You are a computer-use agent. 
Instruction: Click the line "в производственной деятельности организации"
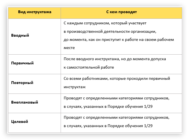coord(110,31)
